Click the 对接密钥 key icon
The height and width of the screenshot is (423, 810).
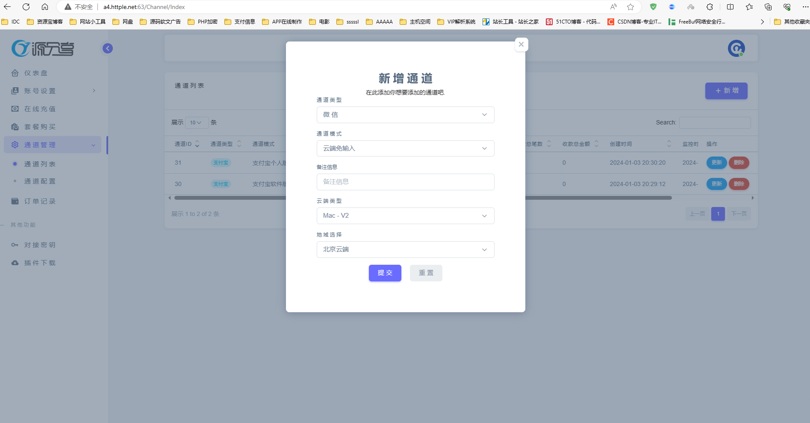(x=15, y=245)
